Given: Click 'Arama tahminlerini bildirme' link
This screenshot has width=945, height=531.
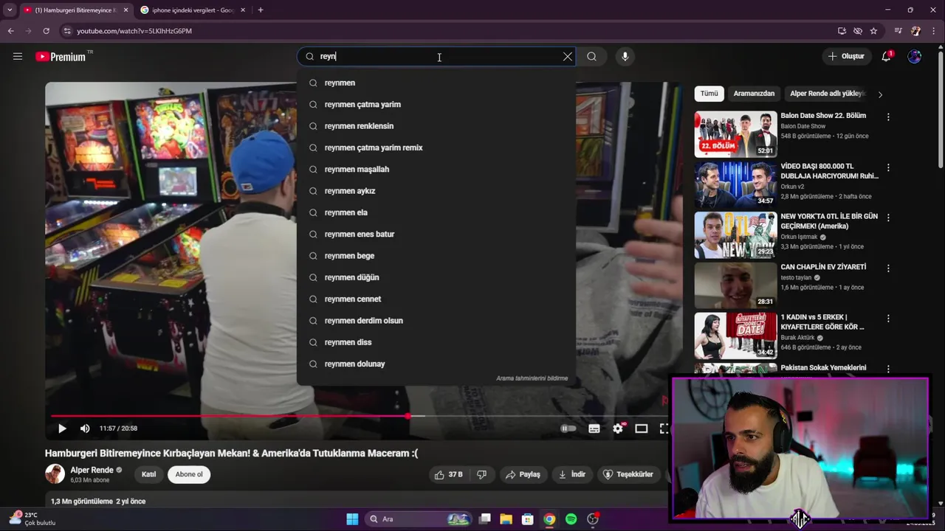Looking at the screenshot, I should tap(532, 378).
